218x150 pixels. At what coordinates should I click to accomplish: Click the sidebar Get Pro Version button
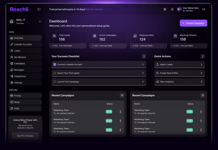click(25, 136)
